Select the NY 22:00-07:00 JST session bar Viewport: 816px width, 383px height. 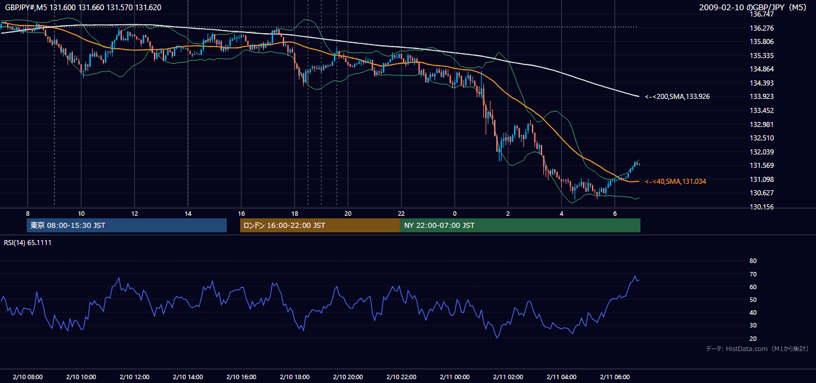pyautogui.click(x=520, y=225)
